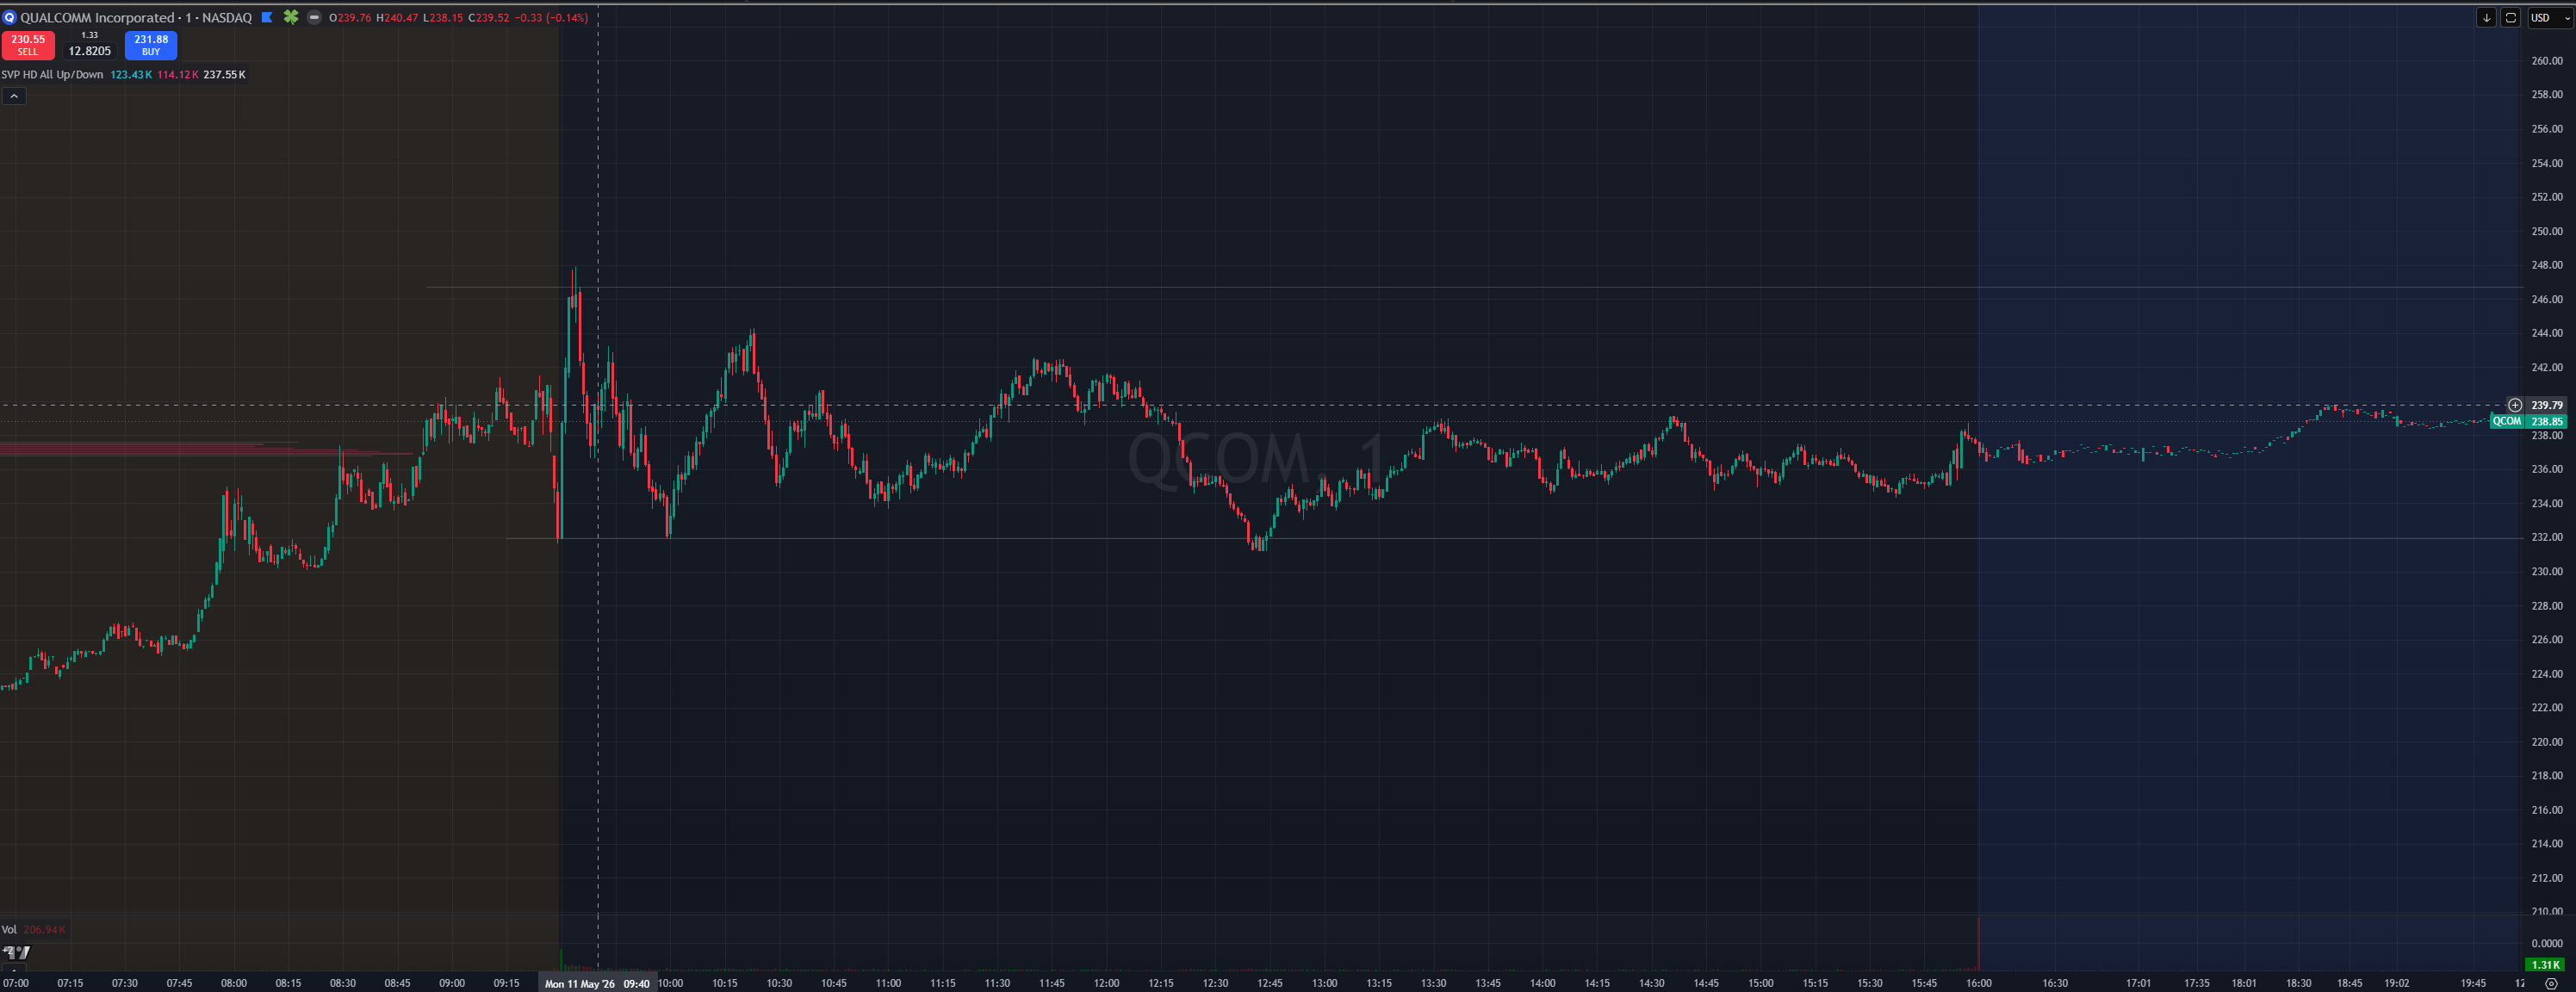2576x992 pixels.
Task: Click the 239.79 crosshair price label
Action: [x=2546, y=405]
